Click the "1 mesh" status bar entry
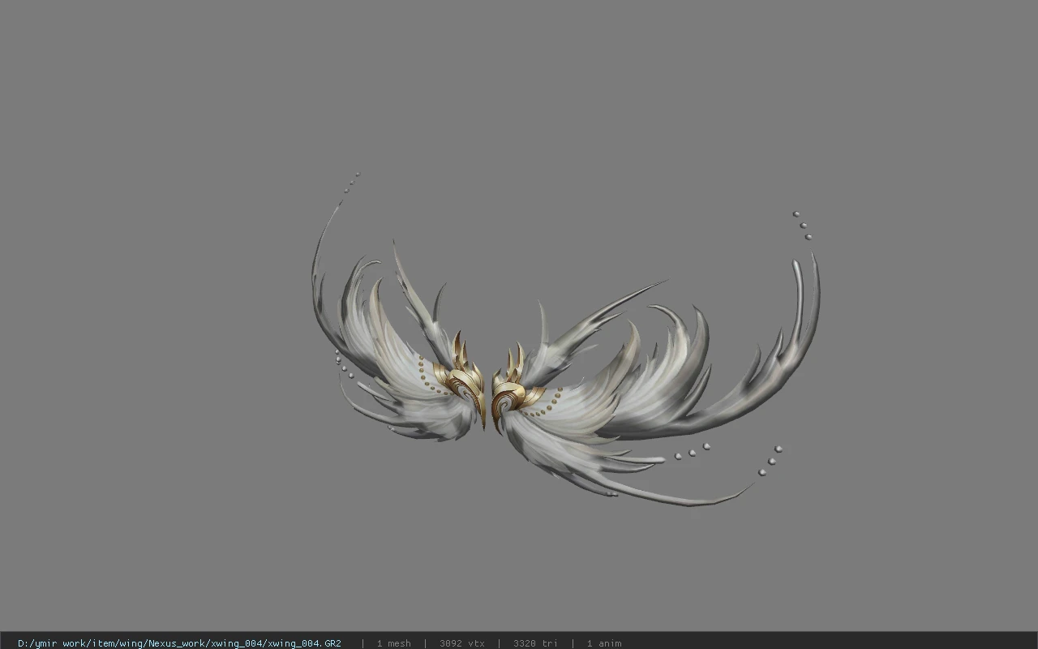This screenshot has height=649, width=1038. click(393, 643)
